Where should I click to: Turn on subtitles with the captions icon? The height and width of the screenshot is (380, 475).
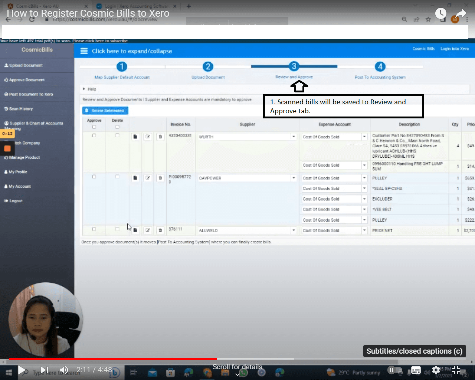pos(416,370)
